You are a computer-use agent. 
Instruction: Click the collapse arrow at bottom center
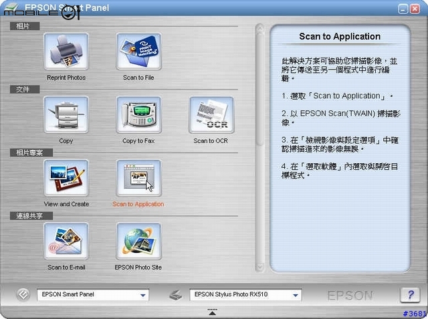click(x=213, y=312)
